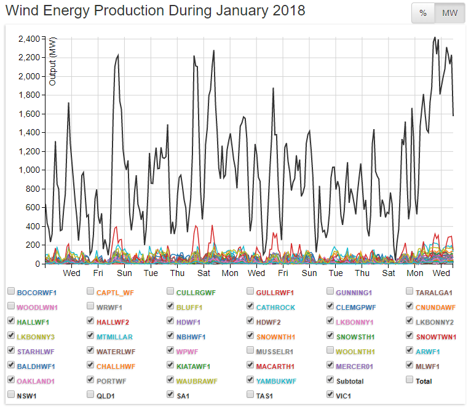Tick the TARALGA1 checkbox
This screenshot has height=407, width=471.
click(410, 291)
